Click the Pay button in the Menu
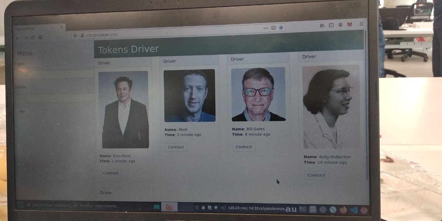The image size is (442, 221). [22, 111]
